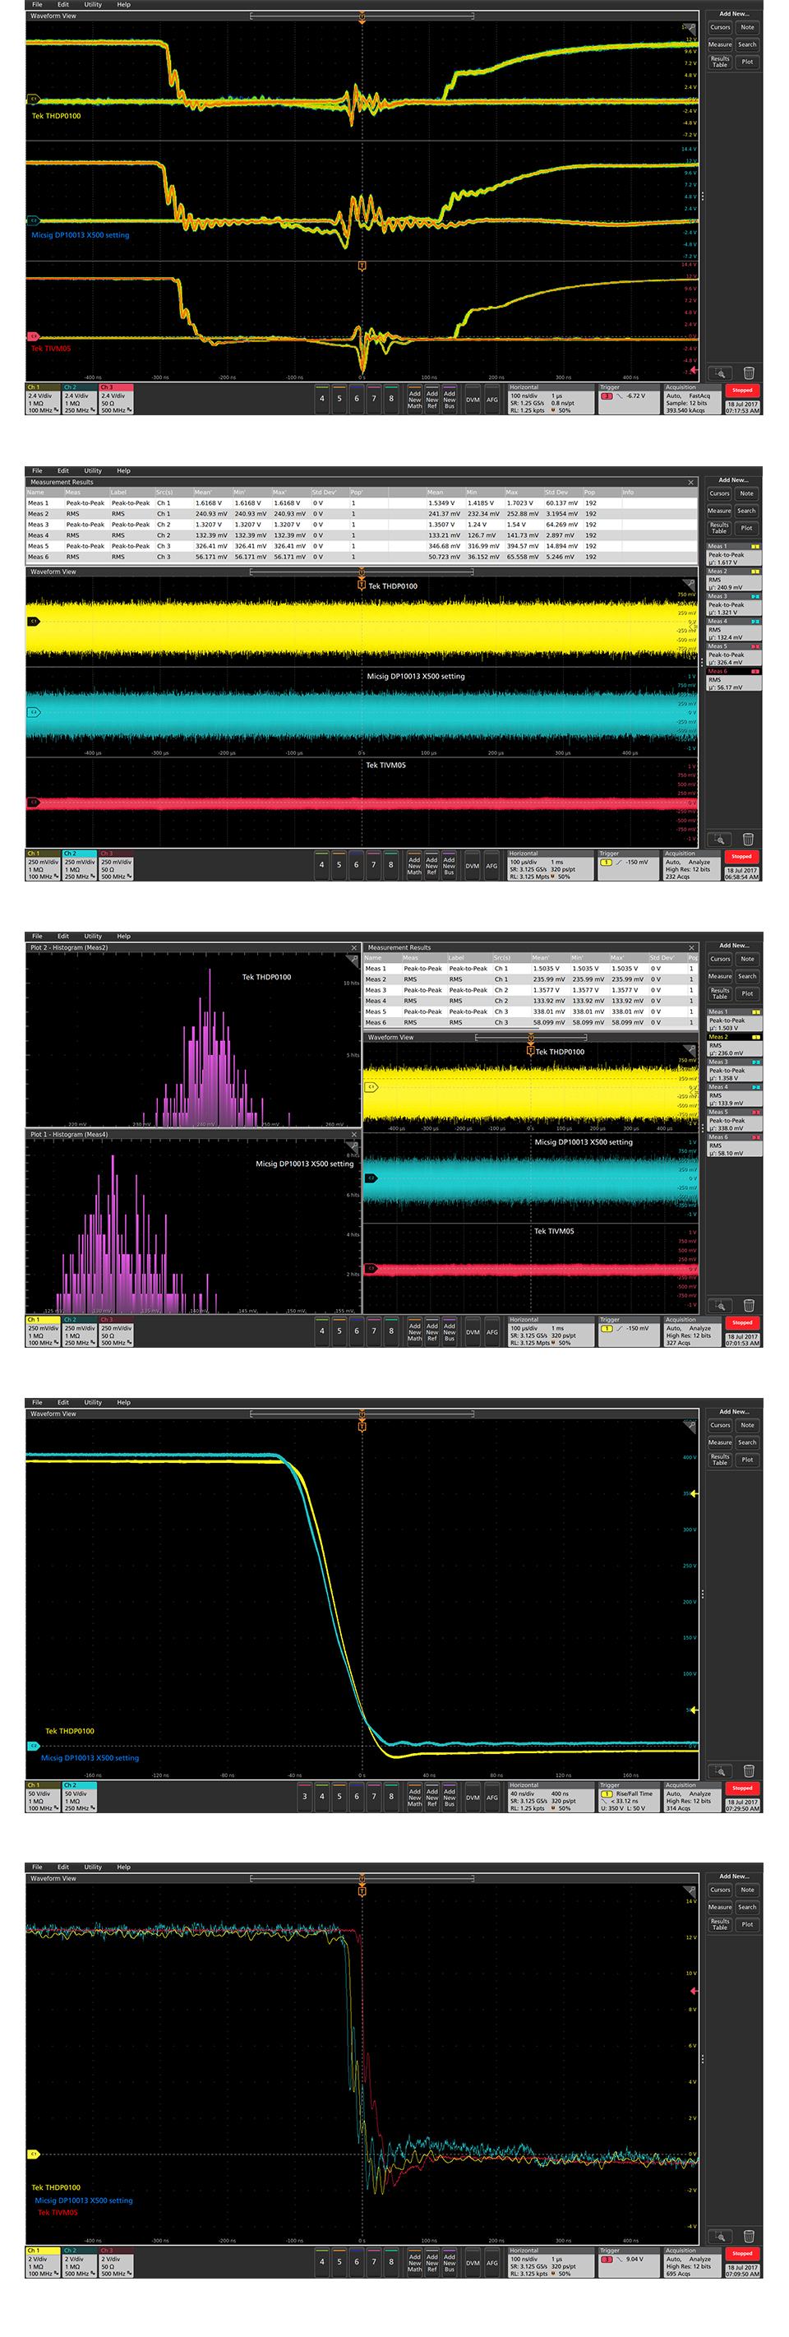Click the AFG button beside 40 ns/div Horizontal badge
This screenshot has width=789, height=2337.
click(x=491, y=1796)
